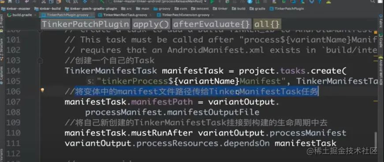Click the comment '// This task must be called after'
The height and width of the screenshot is (162, 384).
(221, 40)
